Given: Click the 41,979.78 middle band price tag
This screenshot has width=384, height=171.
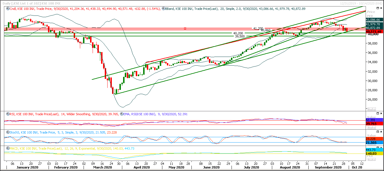Looking at the screenshot, I should [374, 24].
